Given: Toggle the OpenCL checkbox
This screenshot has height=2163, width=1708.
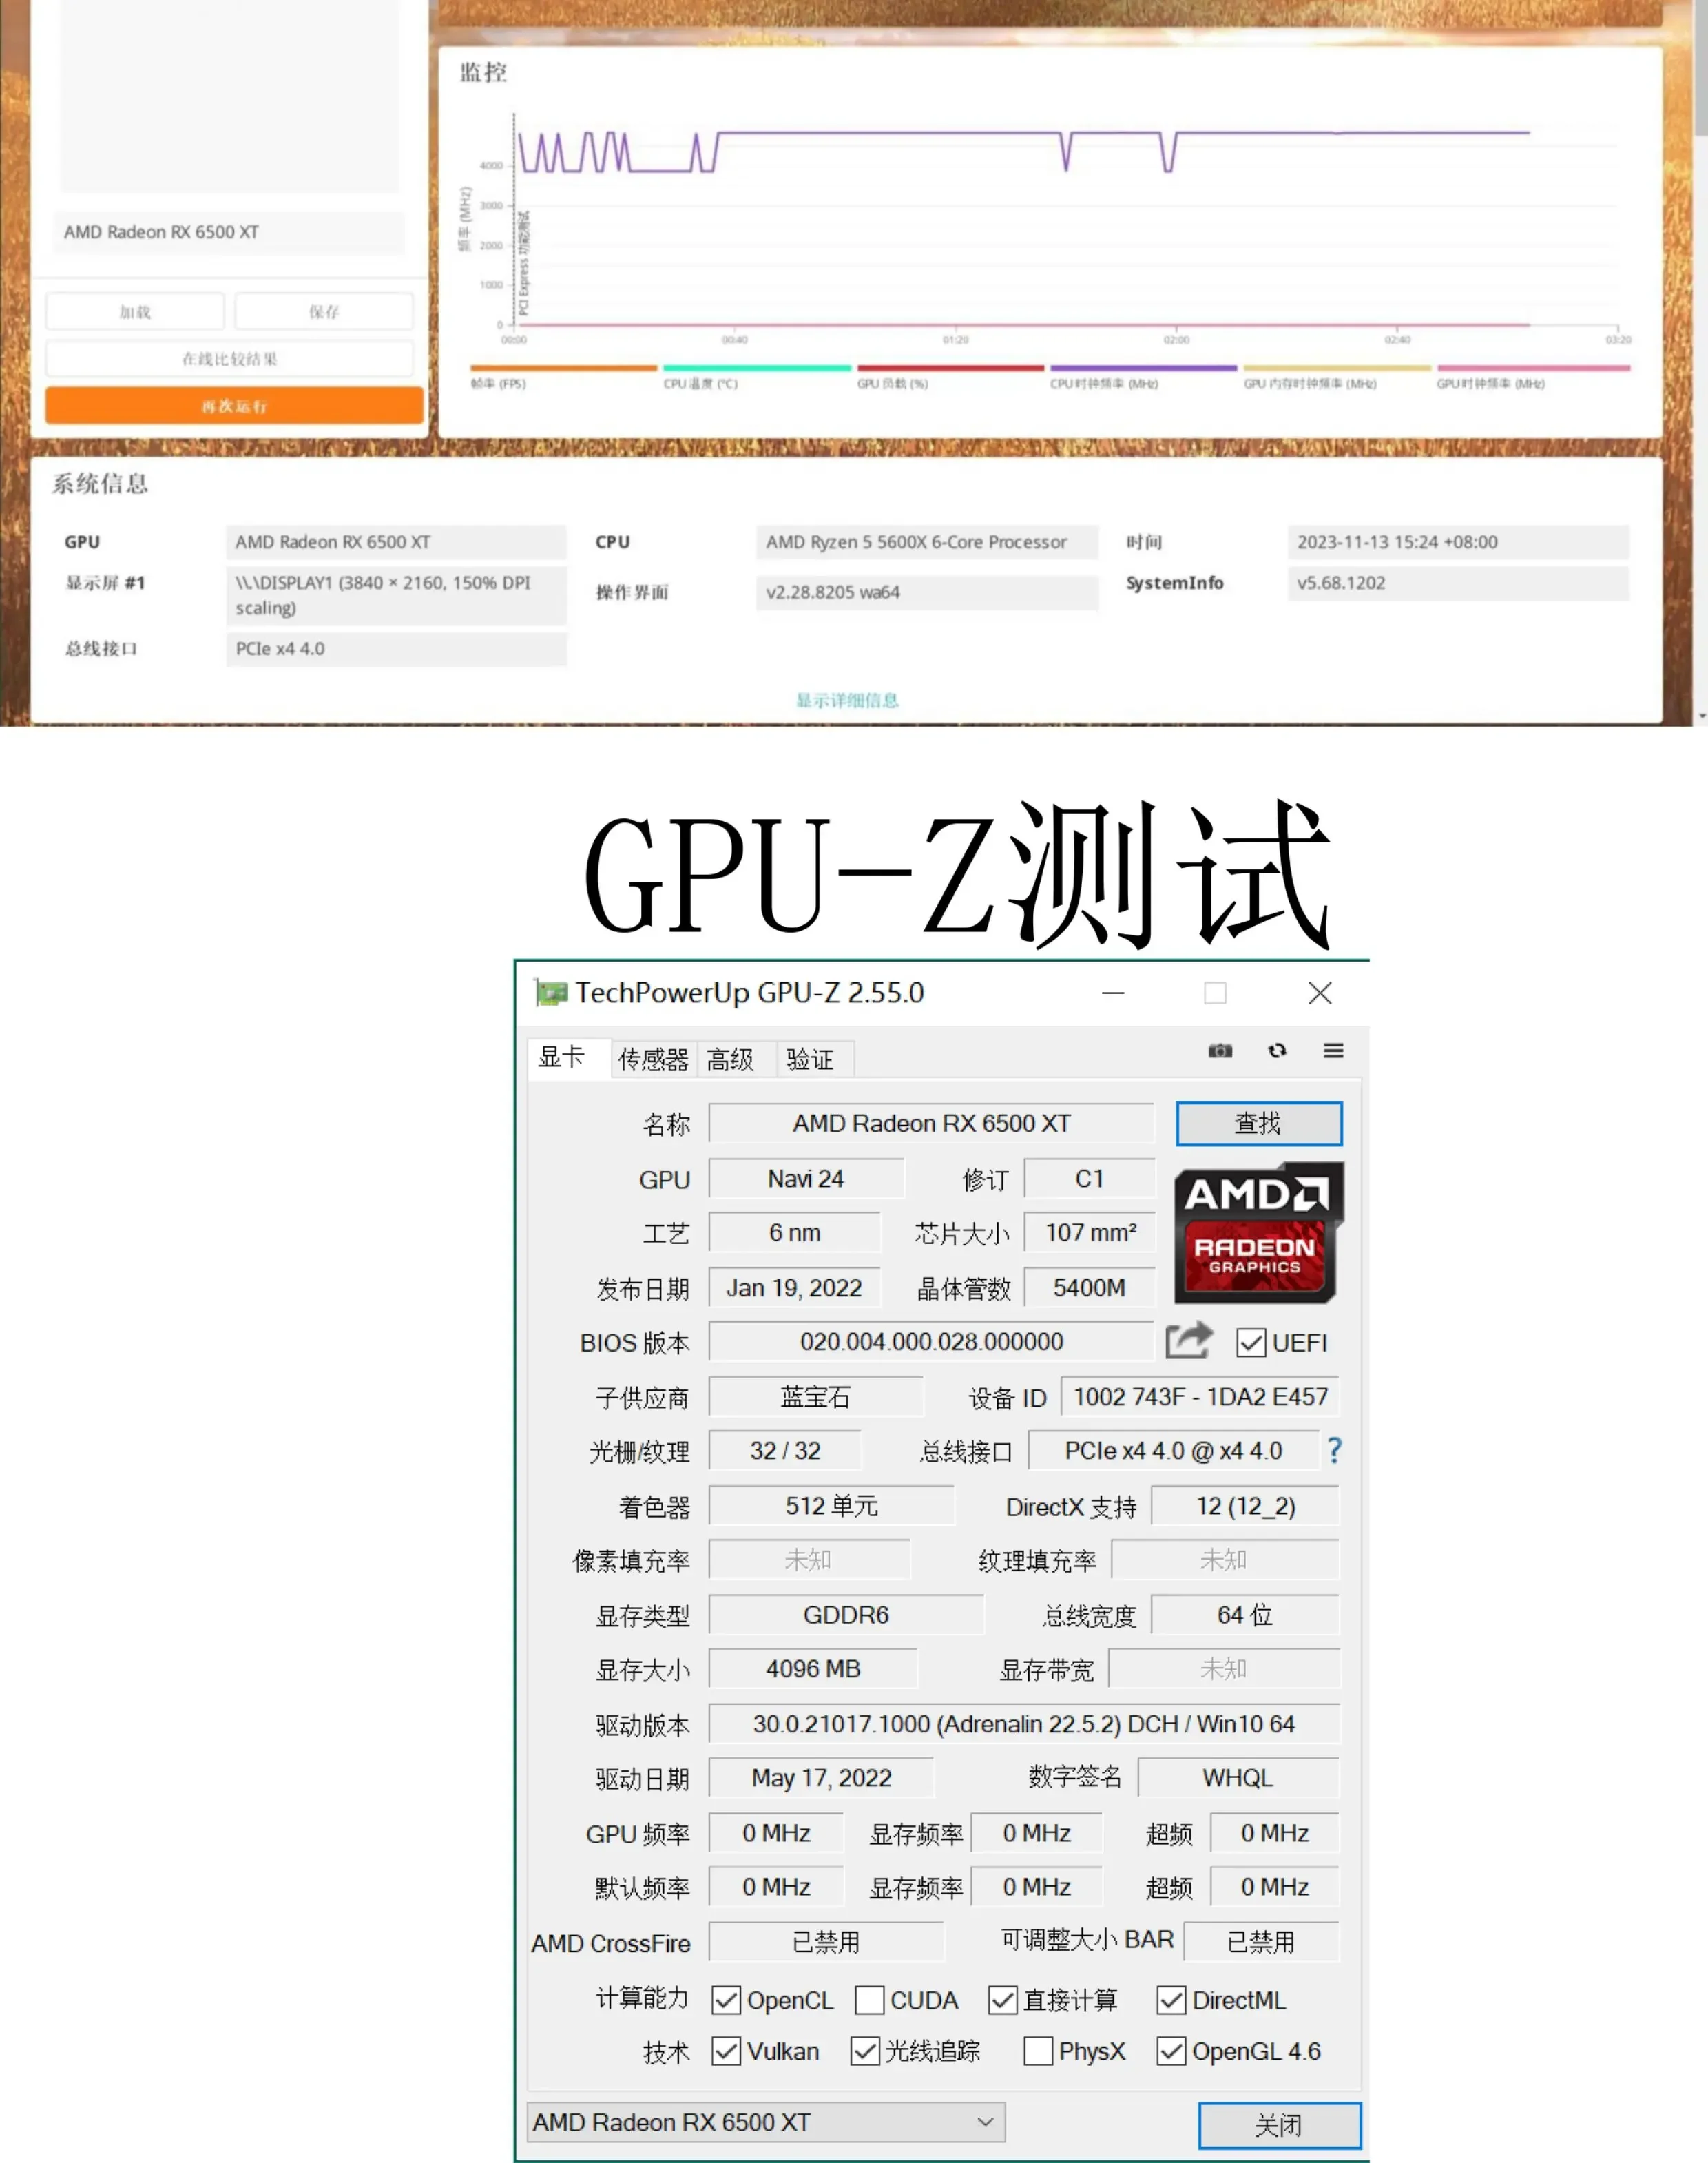Looking at the screenshot, I should click(726, 2000).
